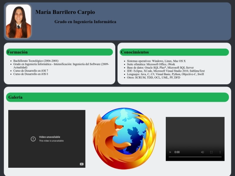Click the Suite ofimática list item
This screenshot has height=176, width=235.
point(151,64)
